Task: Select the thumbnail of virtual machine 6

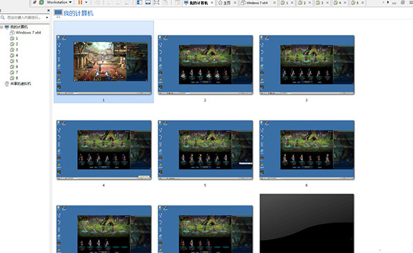Action: pyautogui.click(x=307, y=150)
